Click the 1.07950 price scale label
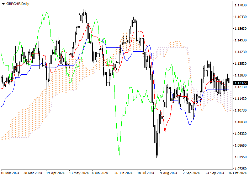This screenshot has width=249, height=177. click(x=240, y=157)
